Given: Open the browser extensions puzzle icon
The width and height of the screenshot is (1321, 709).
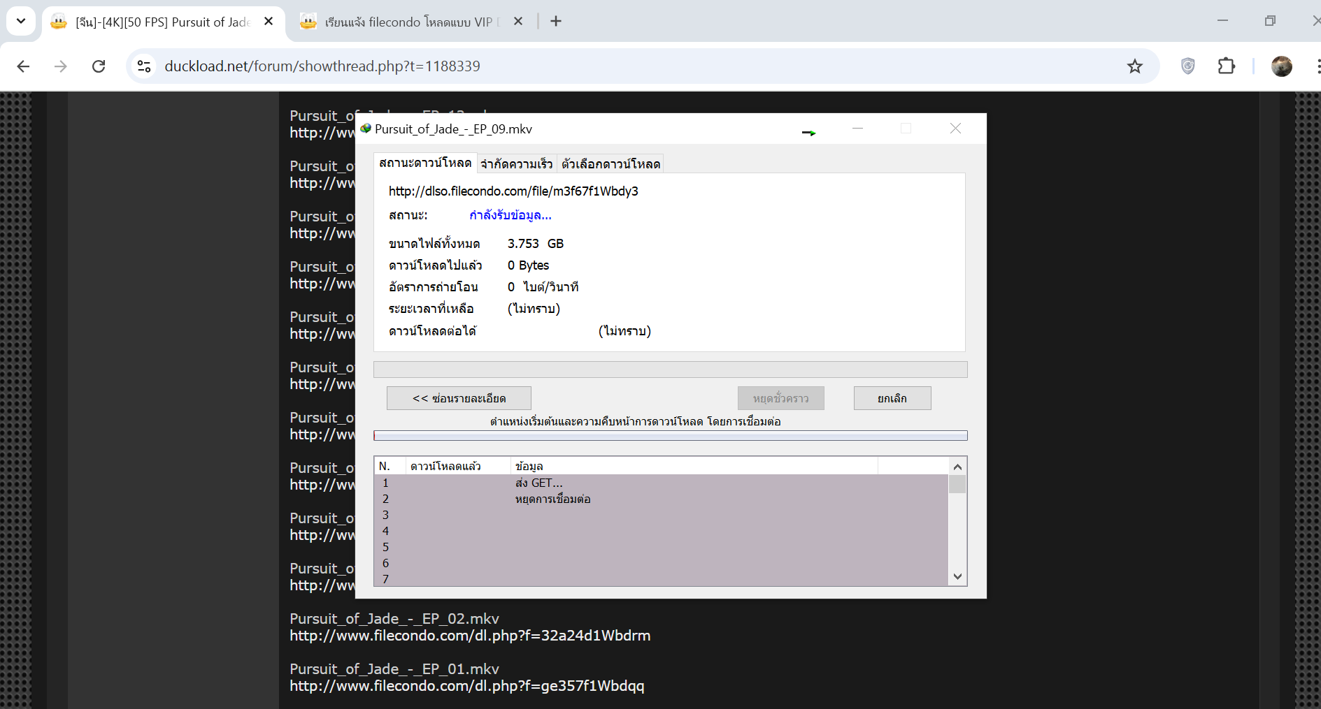Looking at the screenshot, I should pyautogui.click(x=1226, y=66).
